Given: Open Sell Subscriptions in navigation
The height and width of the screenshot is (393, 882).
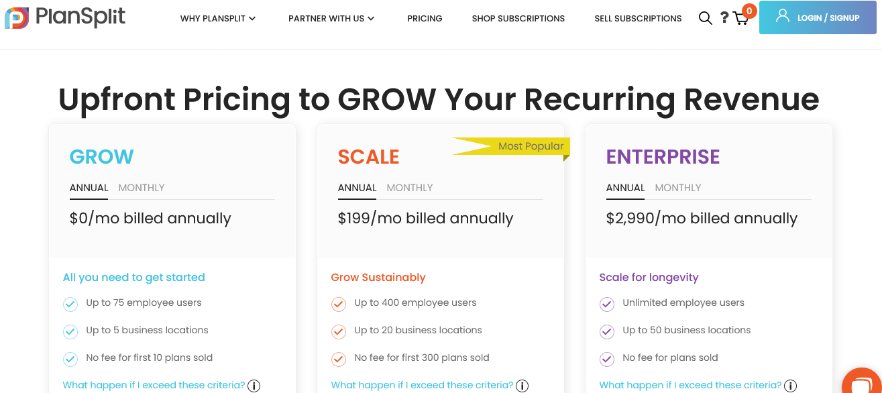Looking at the screenshot, I should (638, 19).
